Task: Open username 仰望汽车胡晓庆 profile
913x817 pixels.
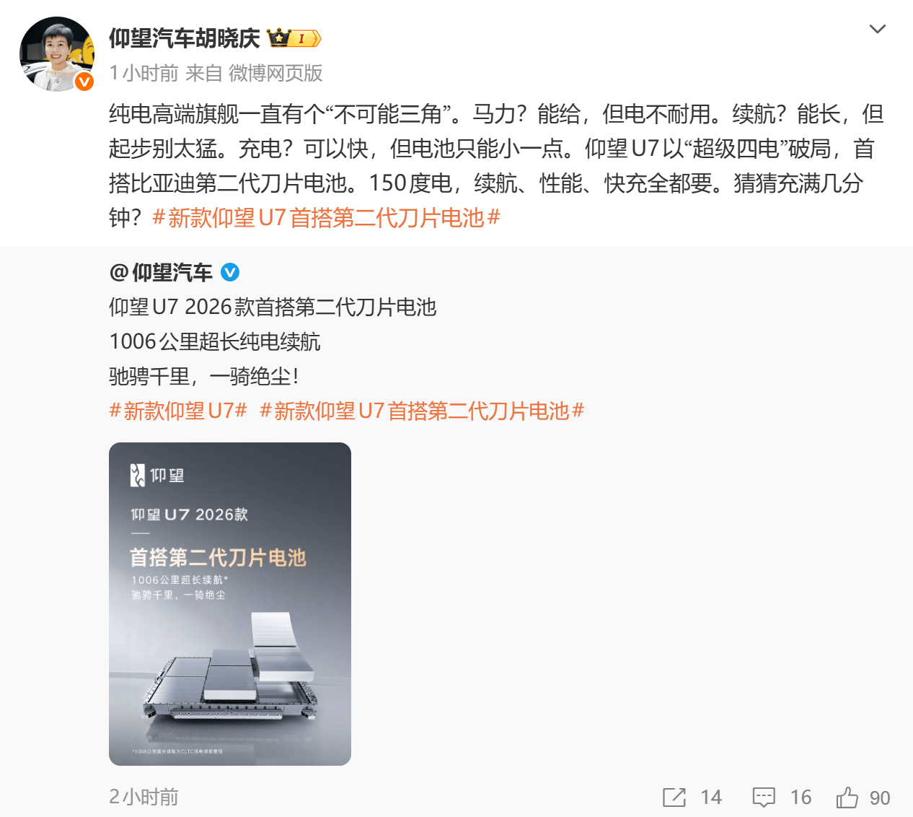Action: click(x=185, y=38)
